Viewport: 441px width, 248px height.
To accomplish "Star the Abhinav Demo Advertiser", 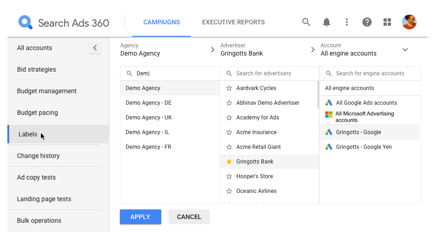I will pyautogui.click(x=229, y=103).
